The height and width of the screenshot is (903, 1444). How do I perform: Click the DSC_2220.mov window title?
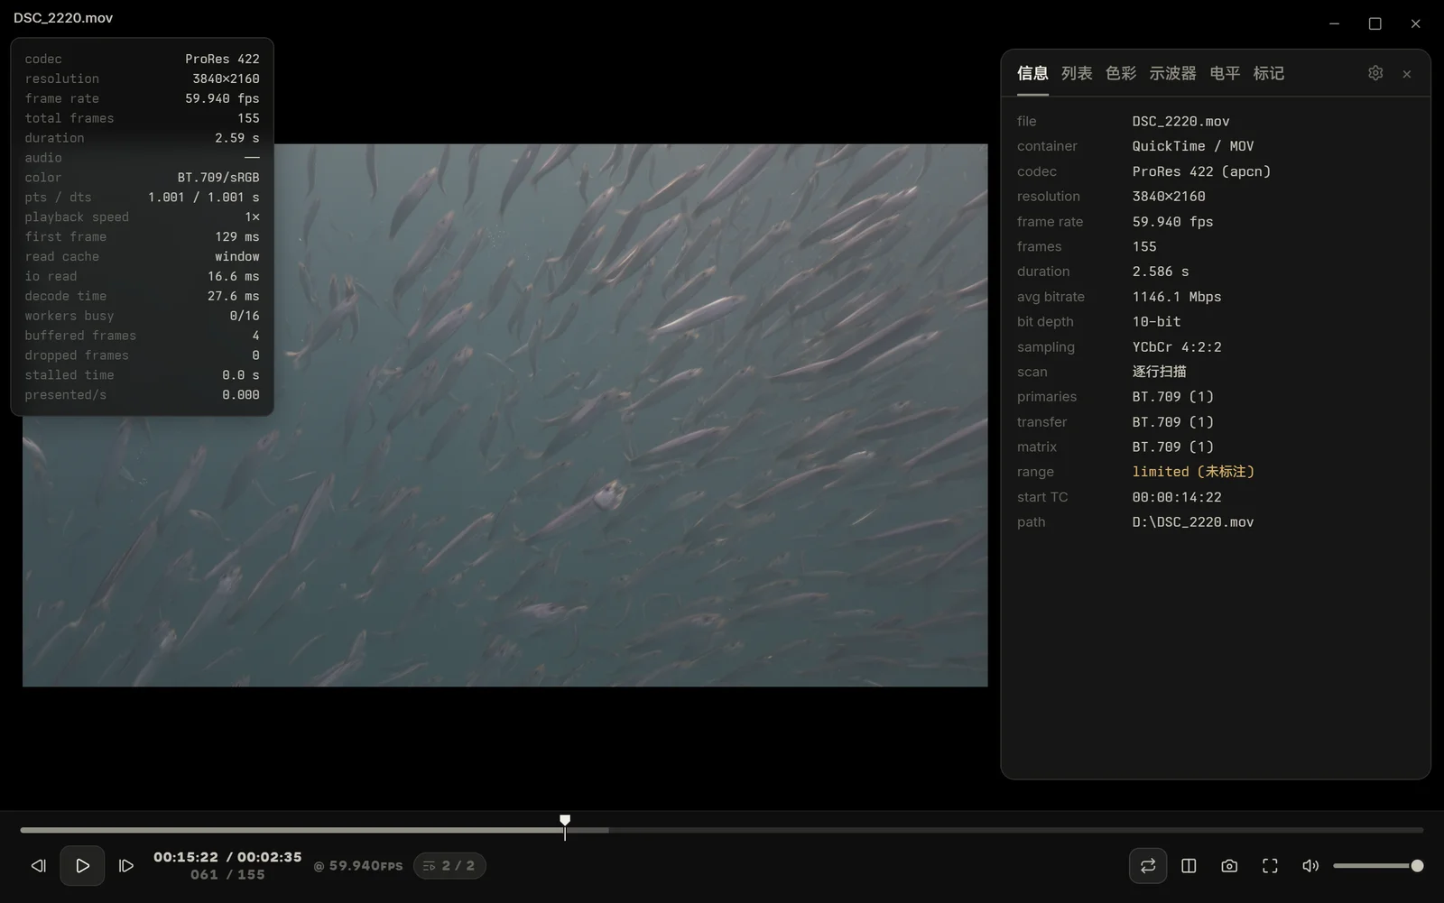tap(63, 18)
